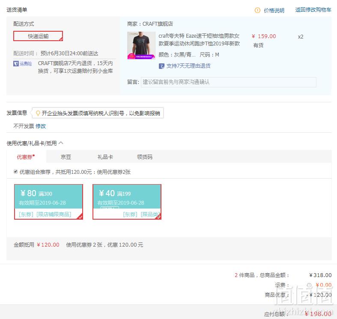Deselect the ¥40 满199 coupon

tap(127, 202)
